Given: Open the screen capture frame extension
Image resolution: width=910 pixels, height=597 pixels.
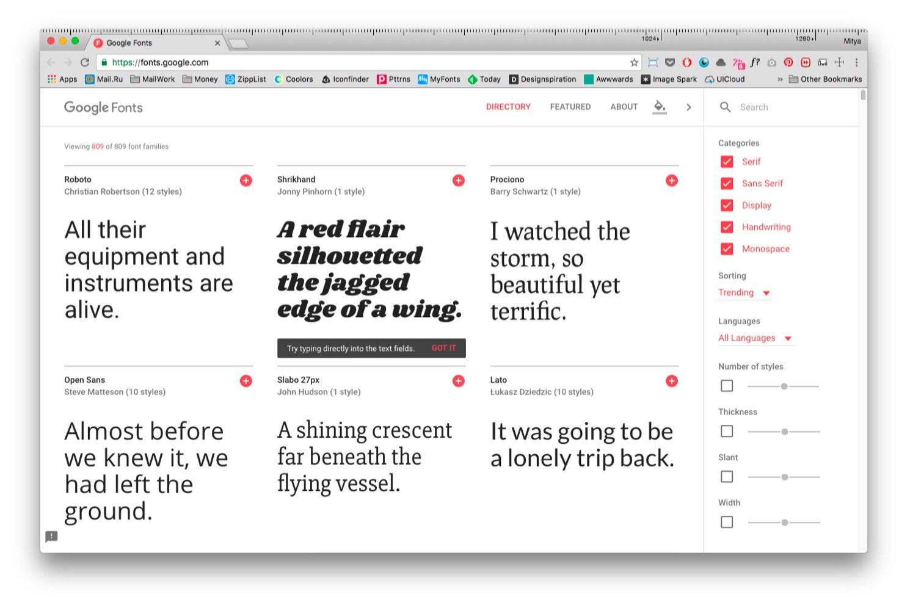Looking at the screenshot, I should [x=653, y=62].
